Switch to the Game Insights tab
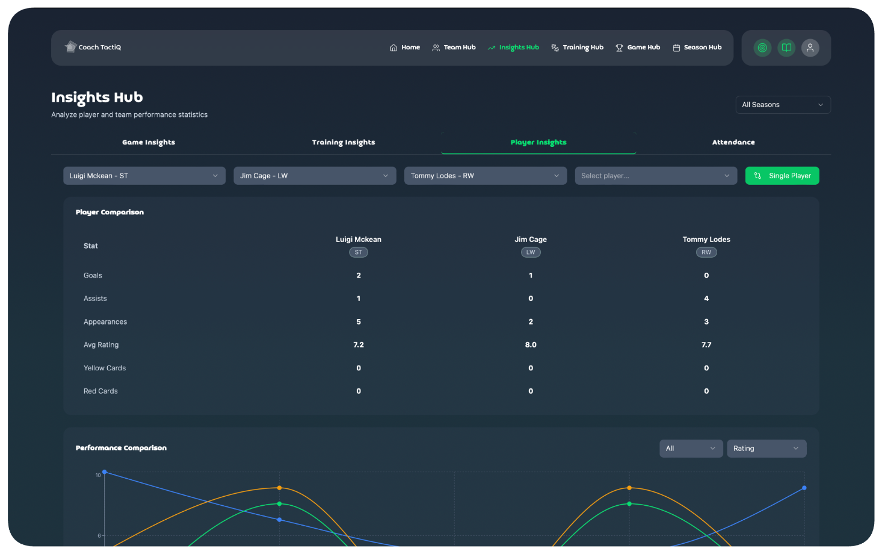 (149, 143)
